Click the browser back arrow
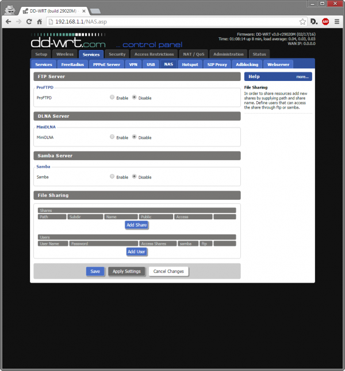This screenshot has width=345, height=371. (8, 22)
